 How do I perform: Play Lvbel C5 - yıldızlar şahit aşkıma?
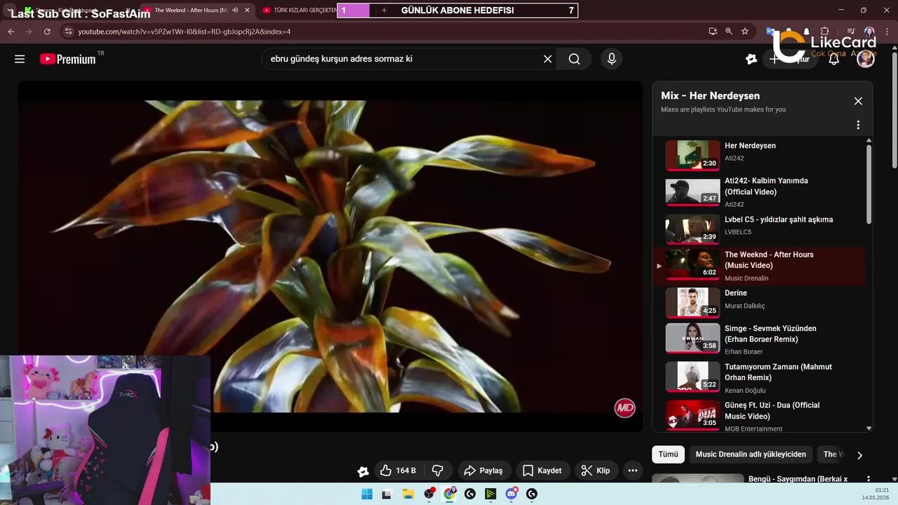click(x=759, y=229)
